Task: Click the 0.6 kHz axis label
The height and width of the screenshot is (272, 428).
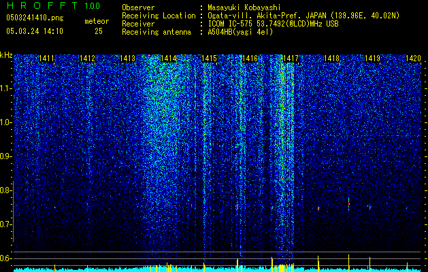Action: (5, 258)
